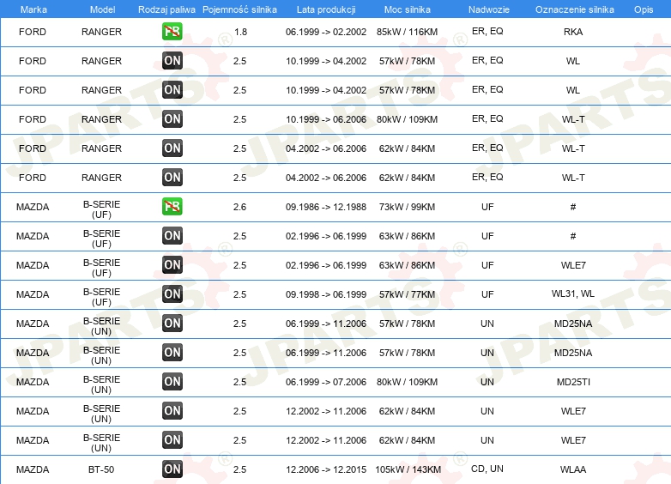Click the ON icon in the MD25TI row

click(172, 382)
